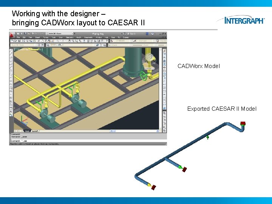Image resolution: width=272 pixels, height=204 pixels.
Task: Click Zoom Window tool in Standard toolbar
Action: click(76, 41)
